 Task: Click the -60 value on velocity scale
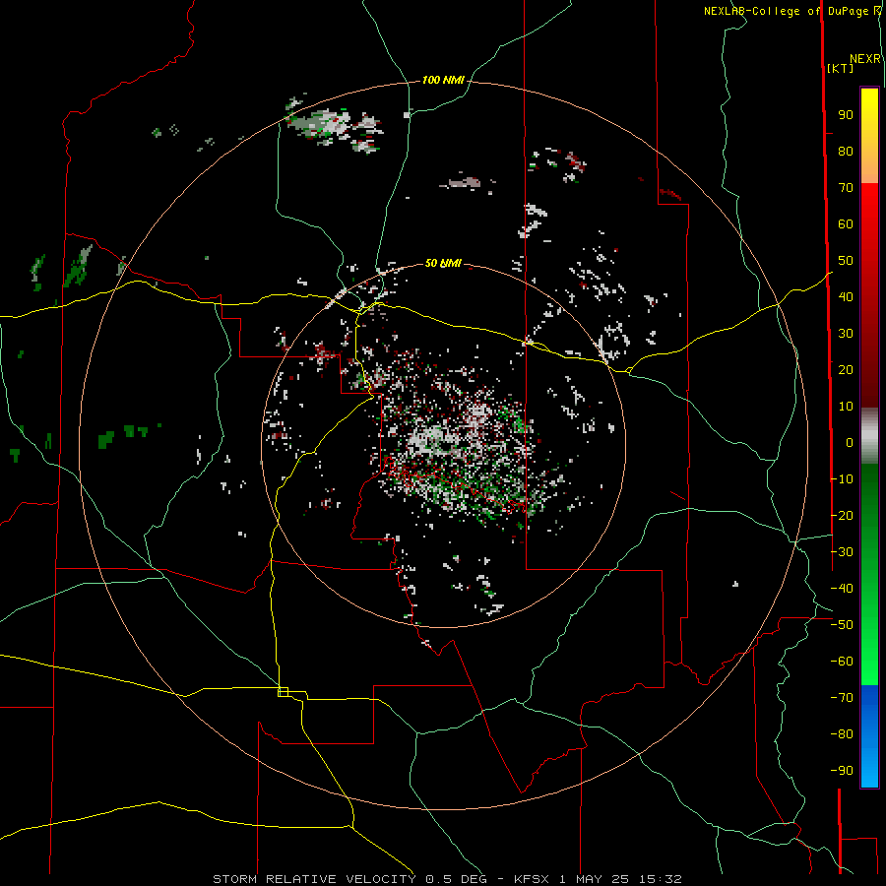[x=842, y=662]
